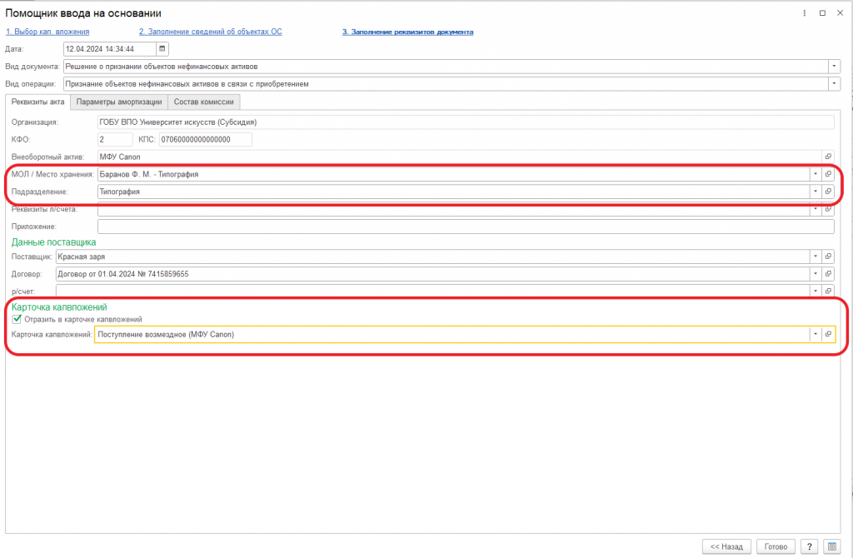Click into the Дата input field

(x=110, y=49)
